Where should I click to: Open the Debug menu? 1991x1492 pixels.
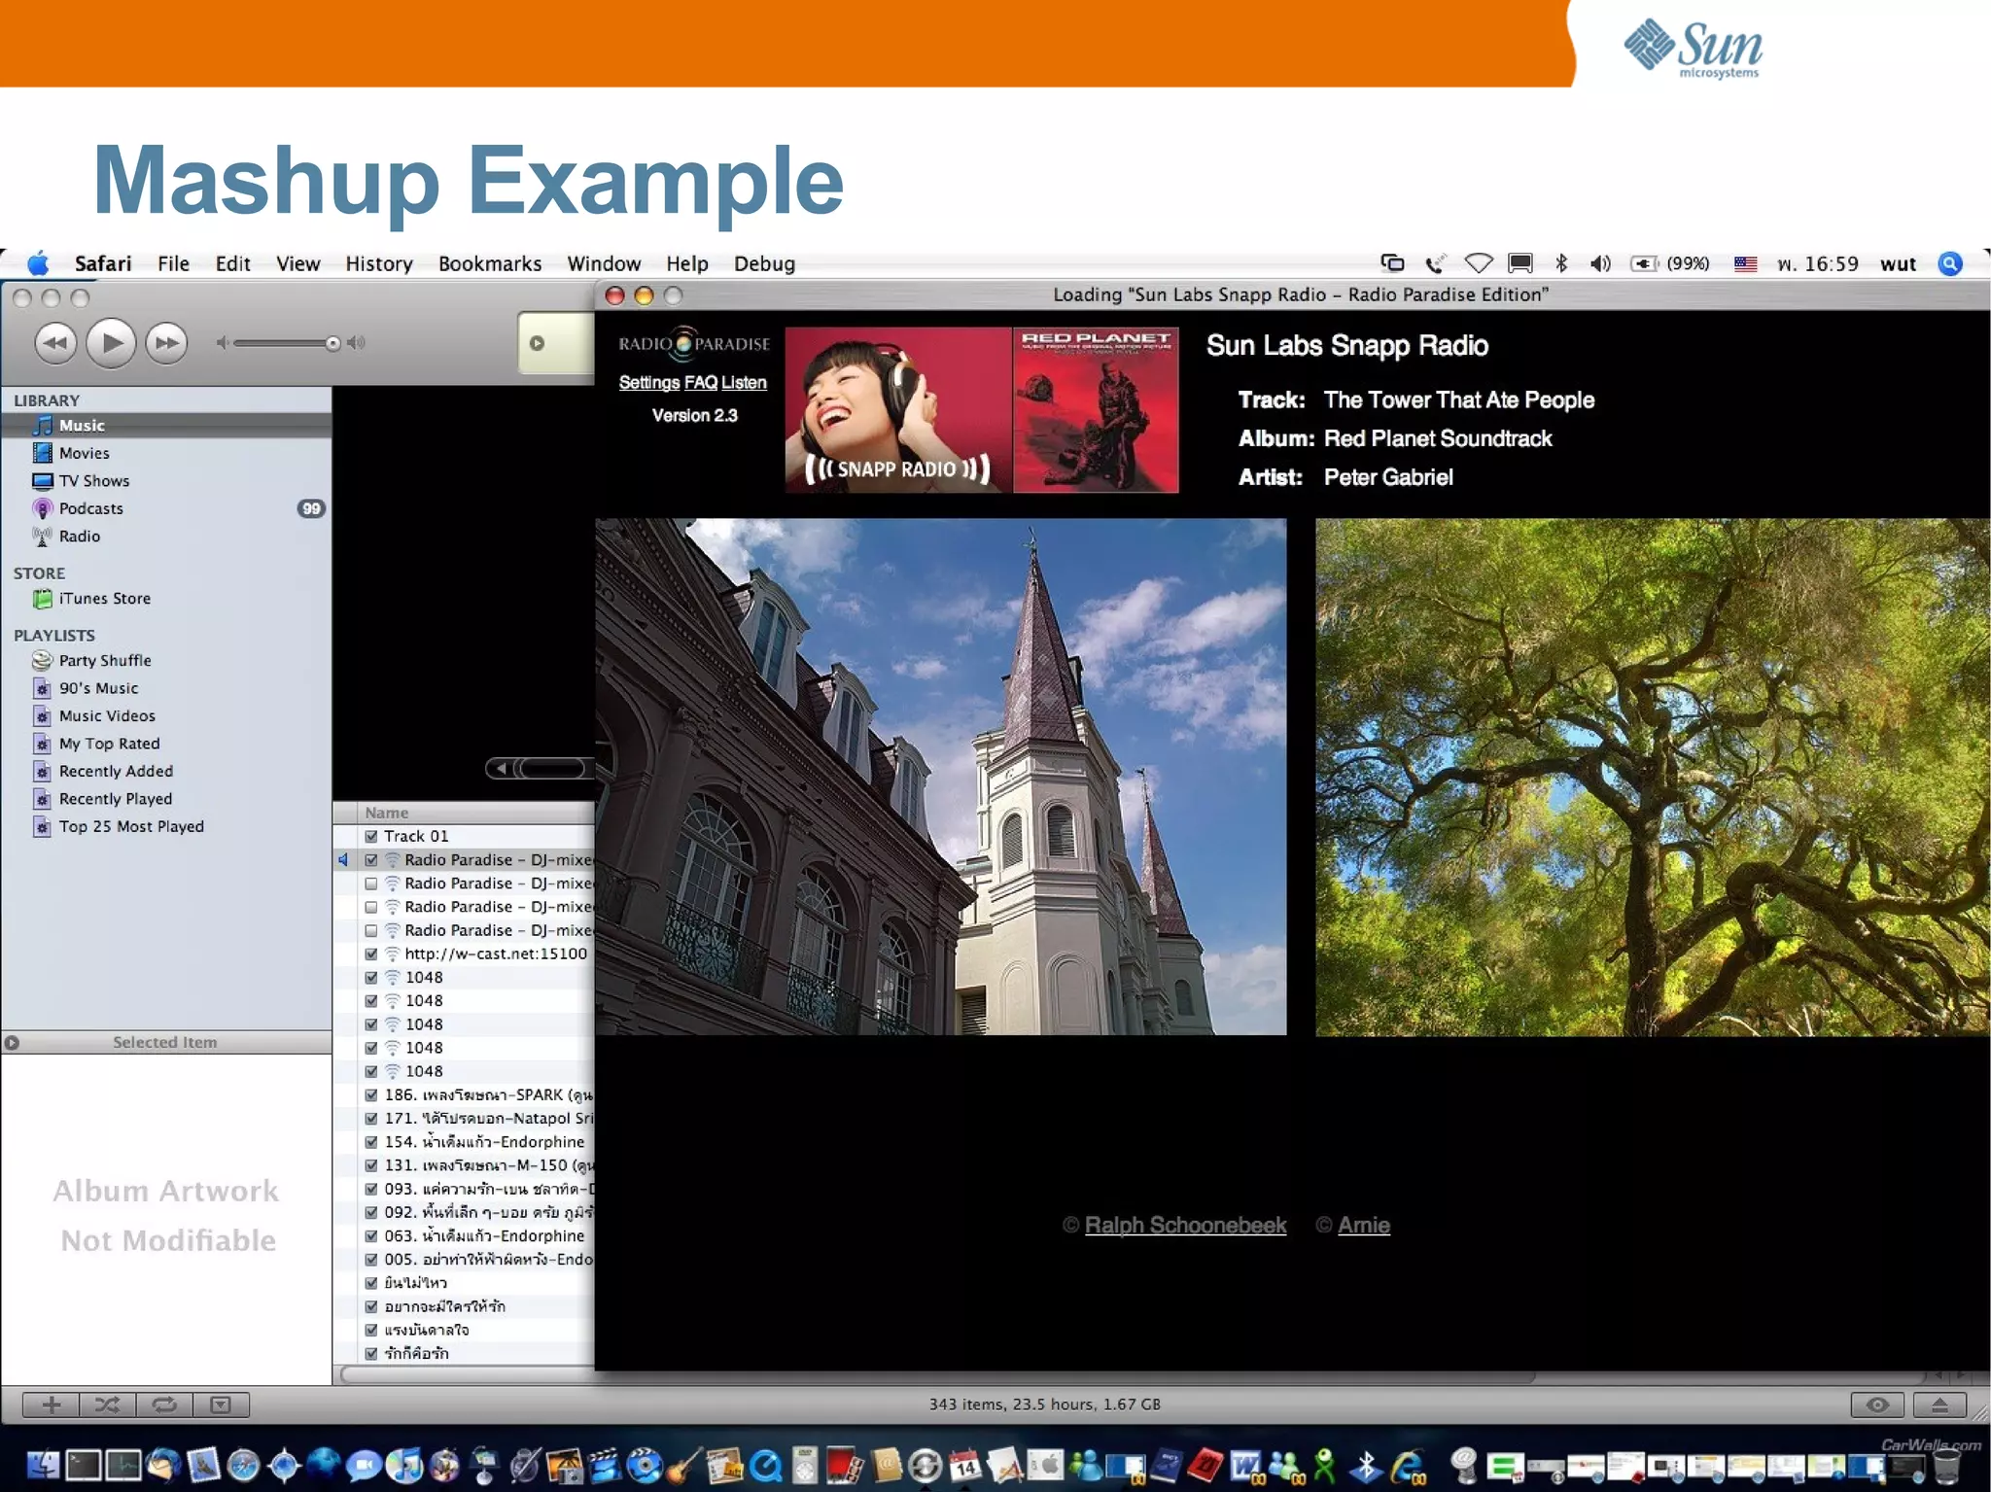(x=764, y=264)
